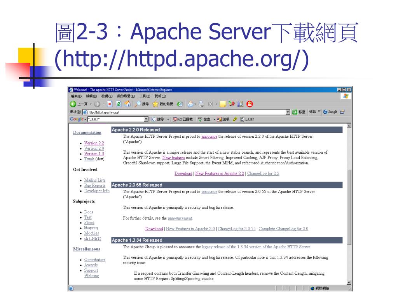This screenshot has width=398, height=298.
Task: Open the Mailing Lists link
Action: [95, 180]
